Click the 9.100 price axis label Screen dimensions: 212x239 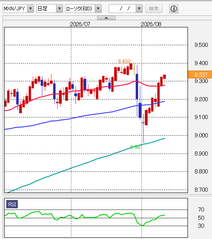click(201, 117)
